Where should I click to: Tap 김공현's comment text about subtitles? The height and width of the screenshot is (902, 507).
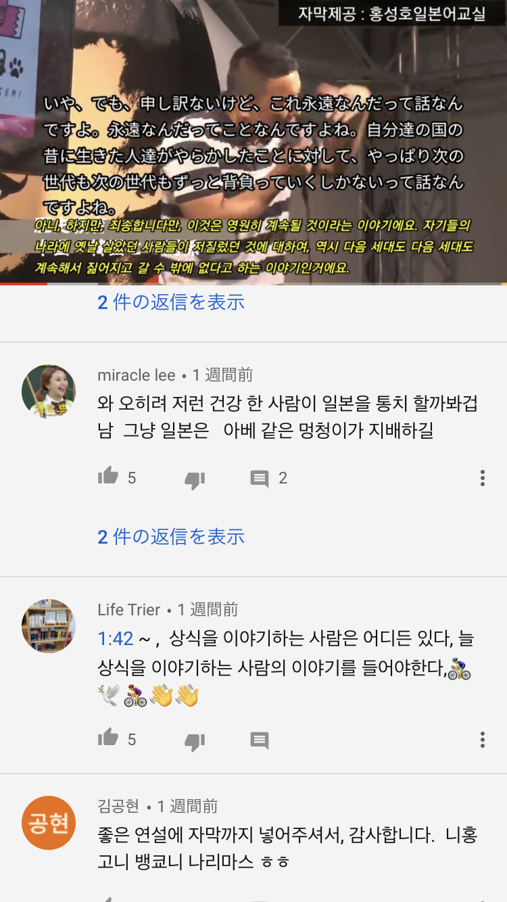287,848
